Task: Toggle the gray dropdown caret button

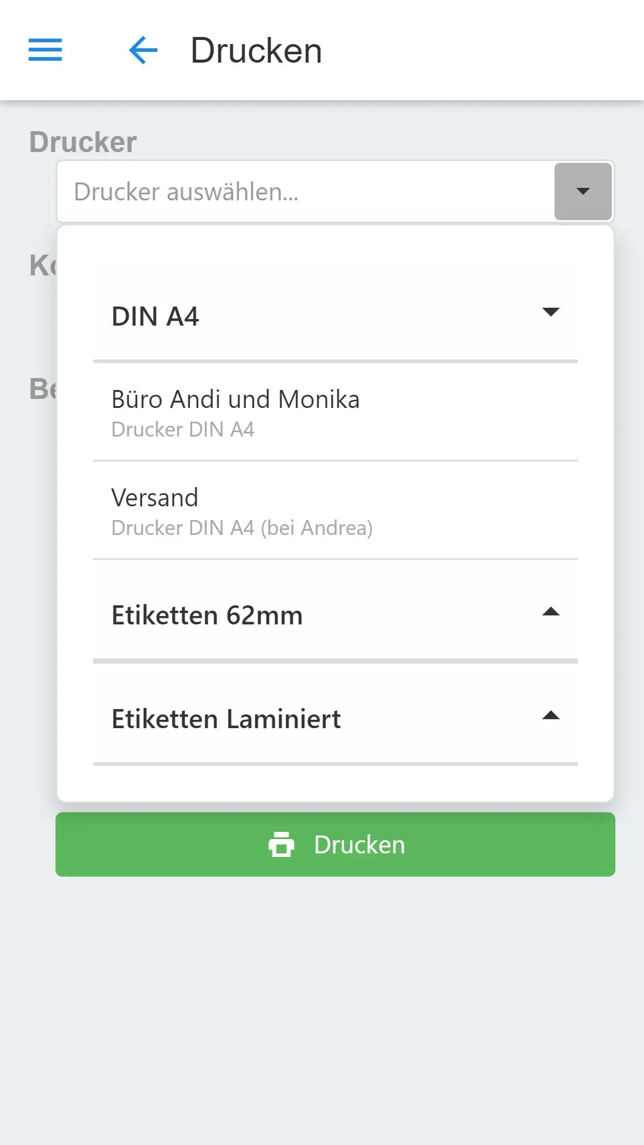Action: click(x=583, y=191)
